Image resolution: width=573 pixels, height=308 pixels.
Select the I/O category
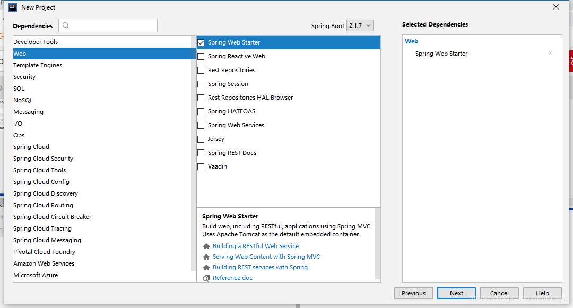point(102,124)
